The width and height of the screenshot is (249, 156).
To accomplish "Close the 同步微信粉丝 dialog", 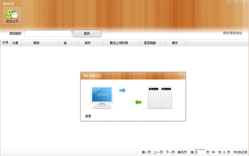I will (x=181, y=74).
